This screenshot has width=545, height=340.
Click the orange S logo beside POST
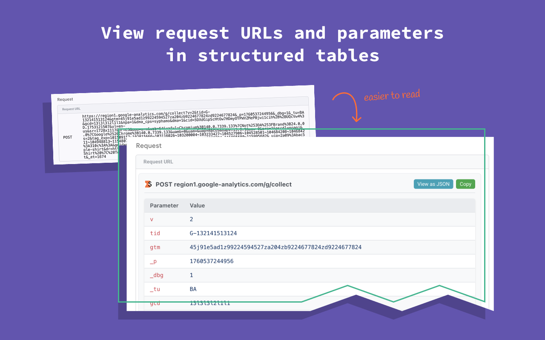[148, 184]
